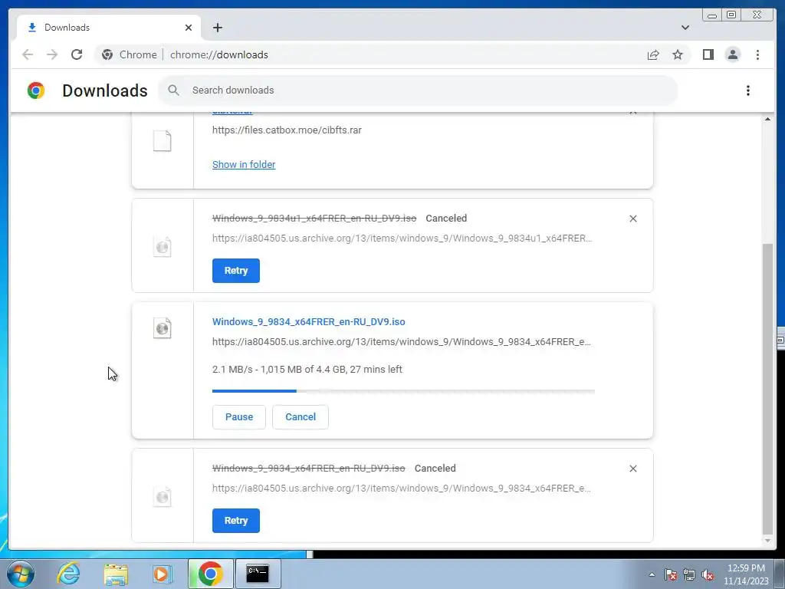The height and width of the screenshot is (589, 785).
Task: Open the Action Center flag icon
Action: [x=670, y=574]
